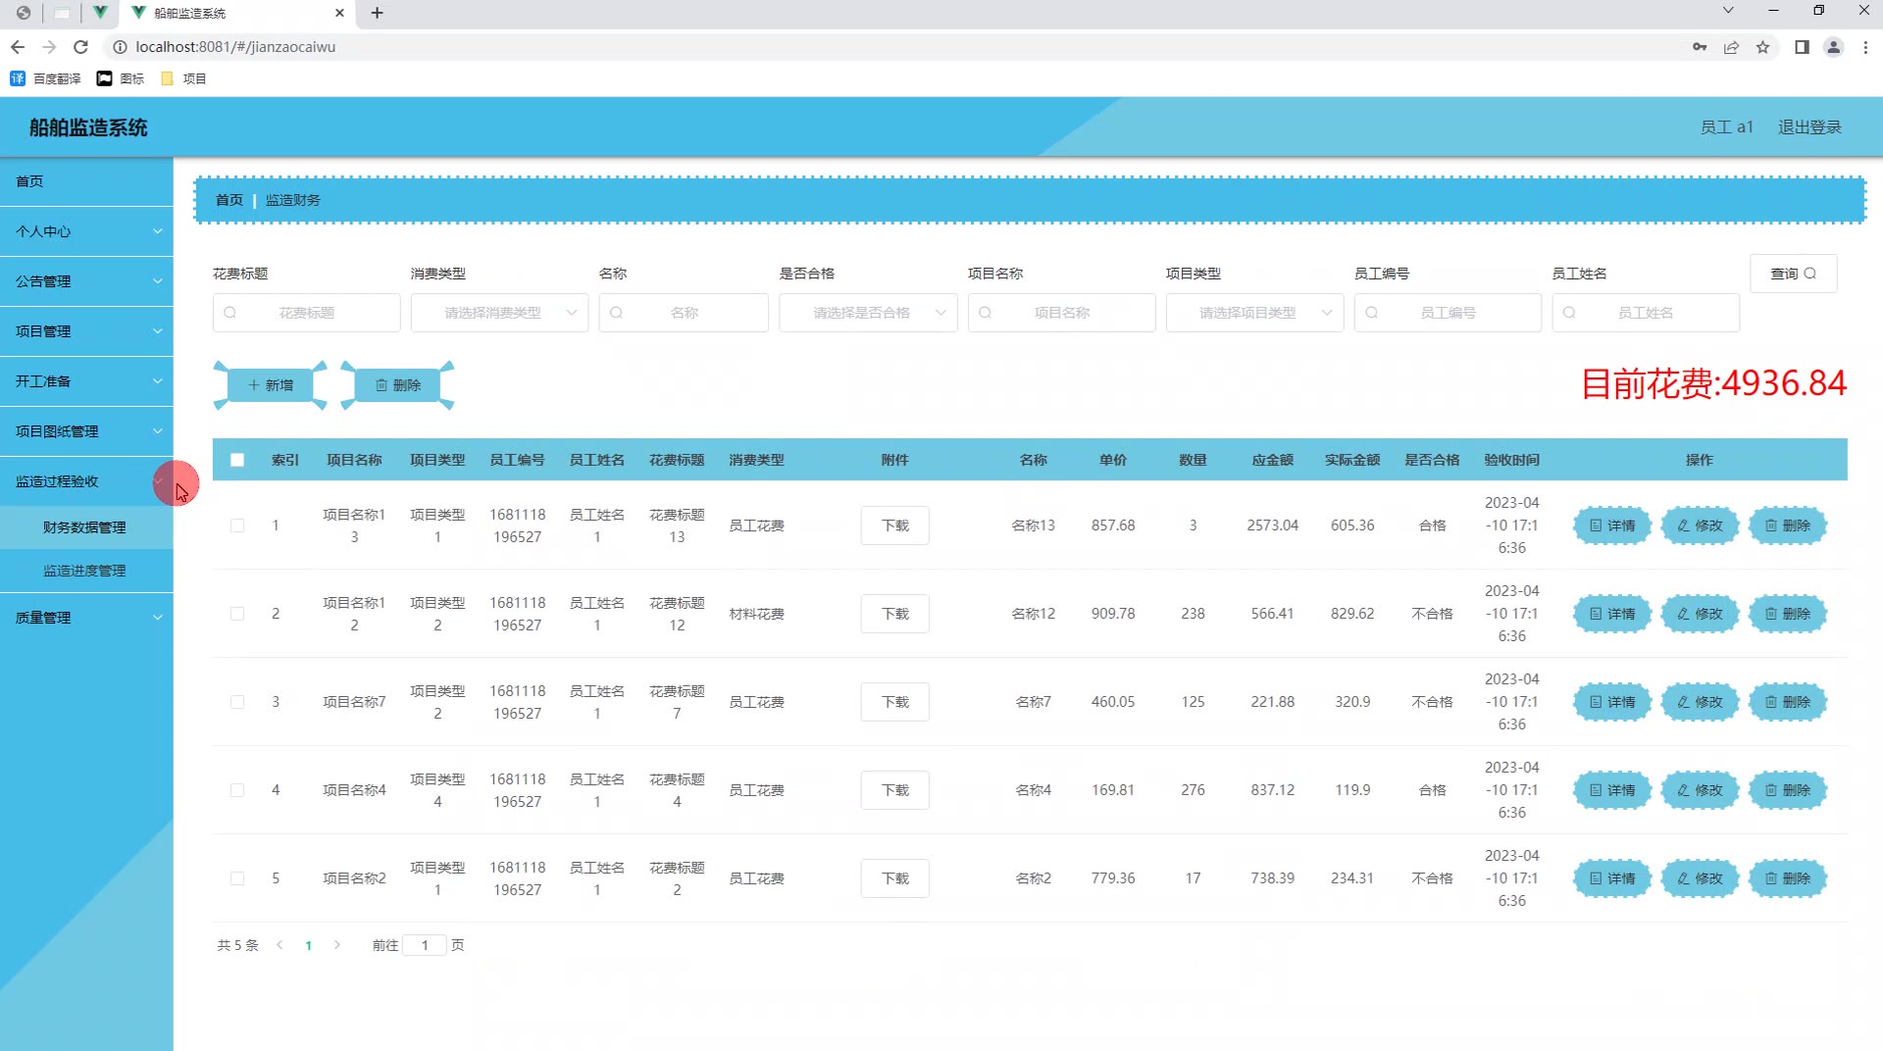Image resolution: width=1883 pixels, height=1051 pixels.
Task: Focus the 员工编号 search input
Action: pyautogui.click(x=1448, y=313)
